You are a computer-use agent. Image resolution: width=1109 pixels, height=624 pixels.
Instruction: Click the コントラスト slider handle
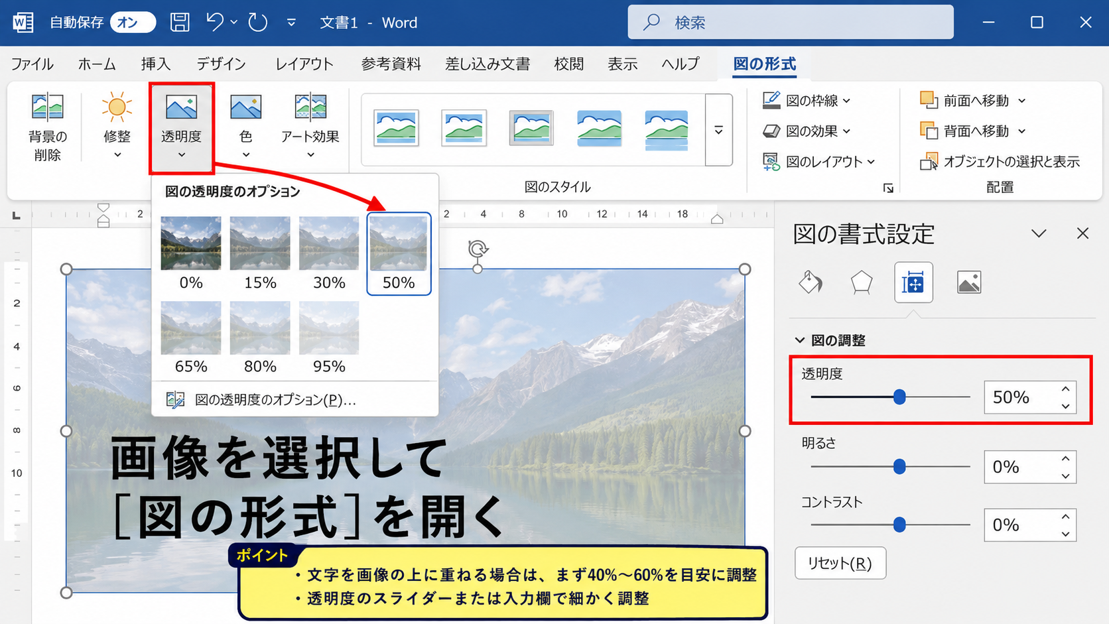[x=899, y=525]
